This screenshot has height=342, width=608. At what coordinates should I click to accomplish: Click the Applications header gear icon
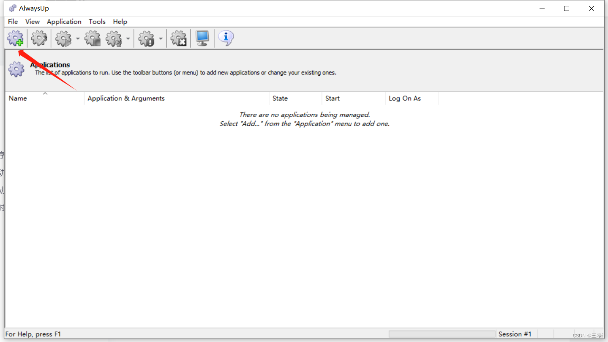point(16,69)
